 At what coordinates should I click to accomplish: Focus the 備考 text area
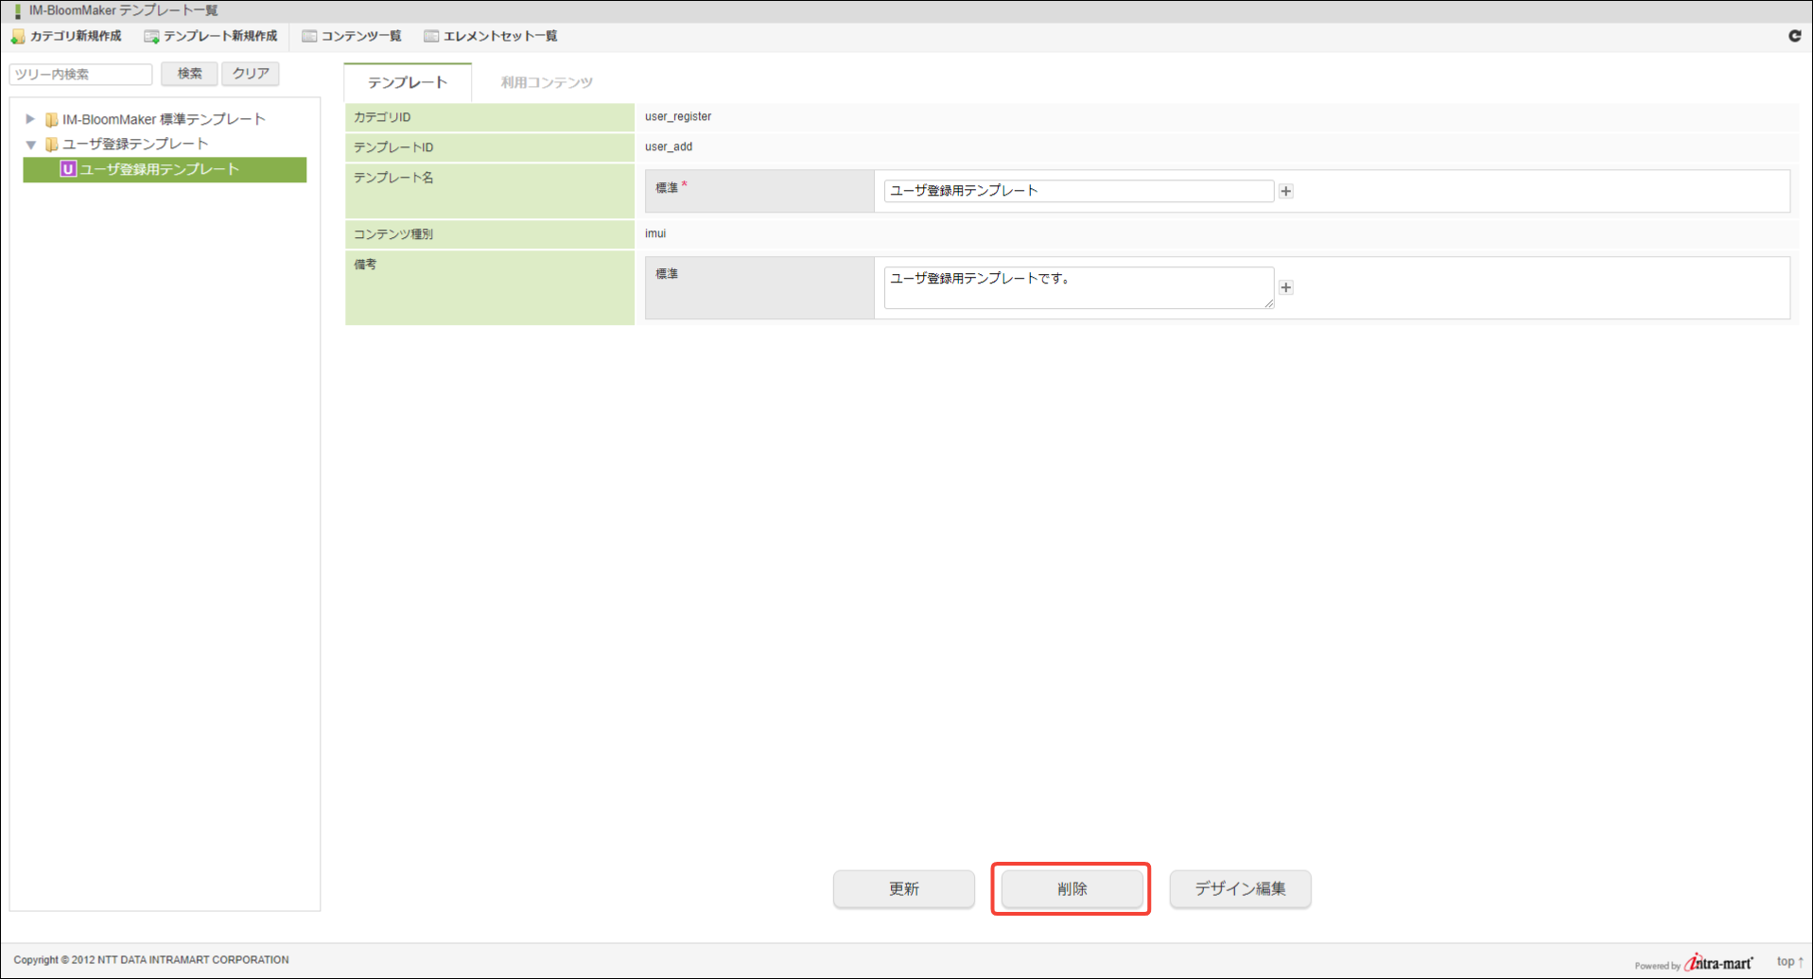pos(1077,287)
